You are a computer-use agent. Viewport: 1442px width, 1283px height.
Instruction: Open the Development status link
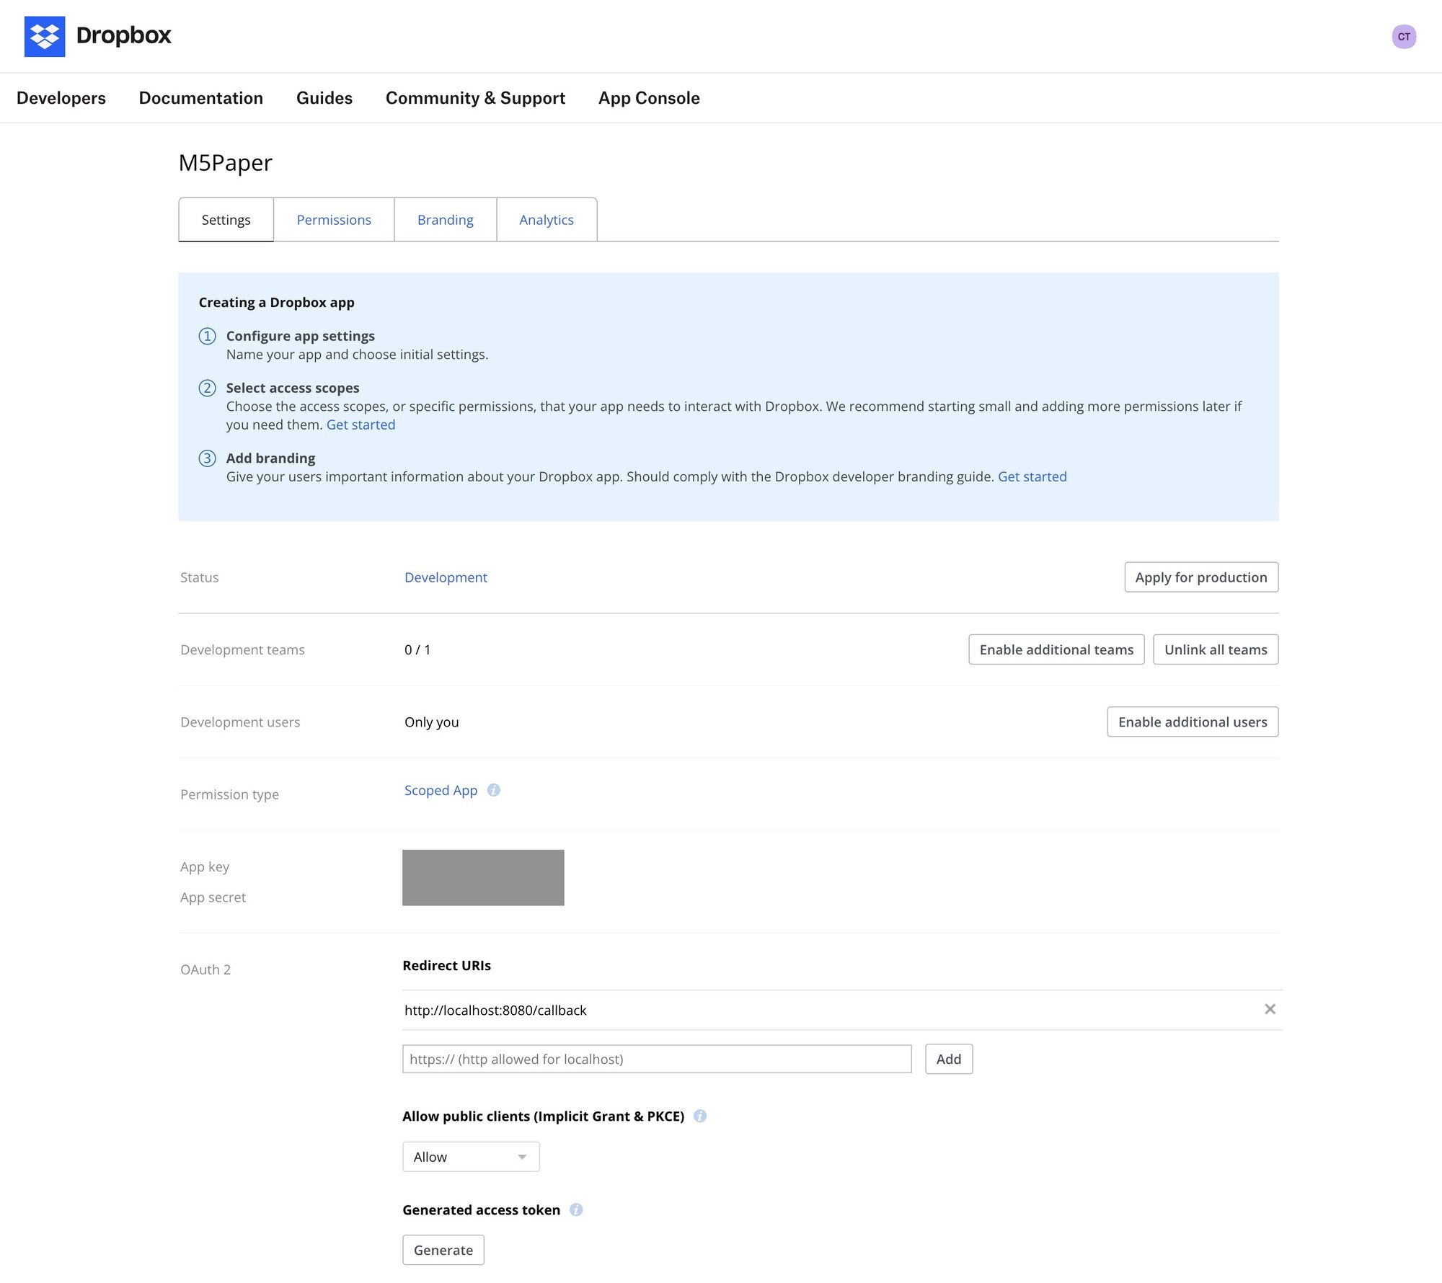(446, 577)
